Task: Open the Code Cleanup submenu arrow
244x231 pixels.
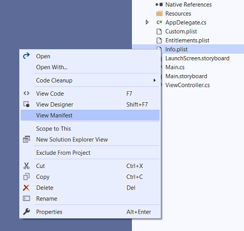Action: pos(154,80)
